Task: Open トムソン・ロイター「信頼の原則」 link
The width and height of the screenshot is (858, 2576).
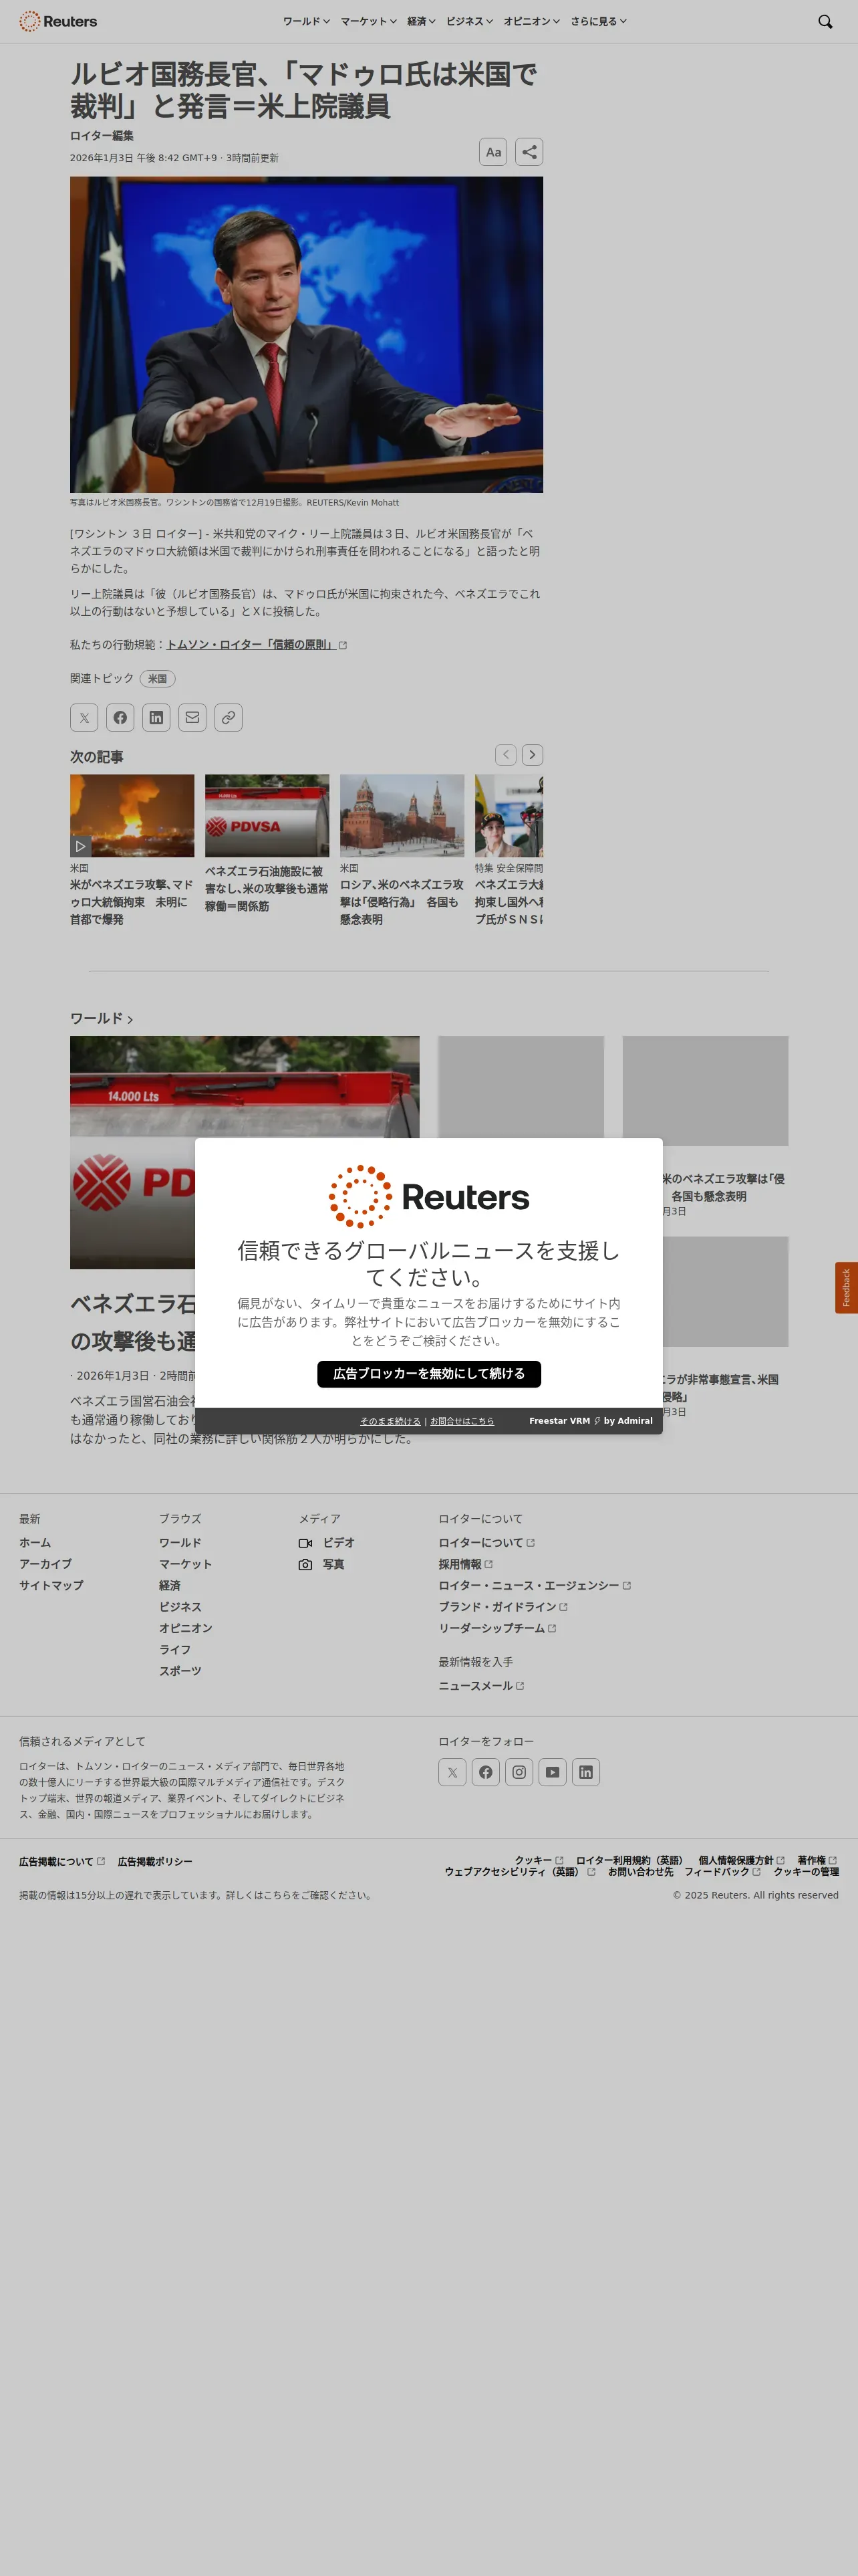Action: (257, 645)
